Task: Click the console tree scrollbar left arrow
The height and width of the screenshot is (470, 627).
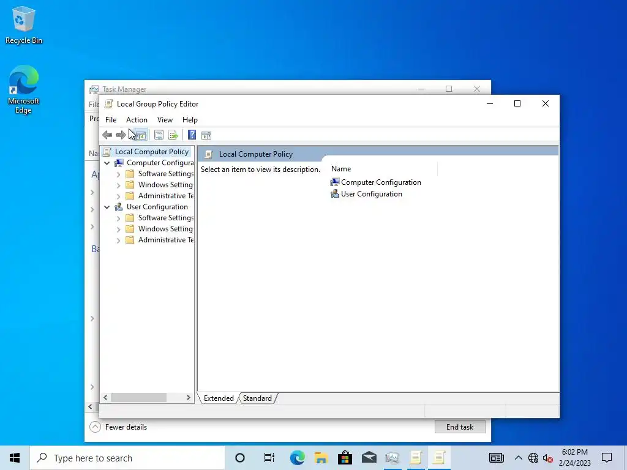Action: 105,398
